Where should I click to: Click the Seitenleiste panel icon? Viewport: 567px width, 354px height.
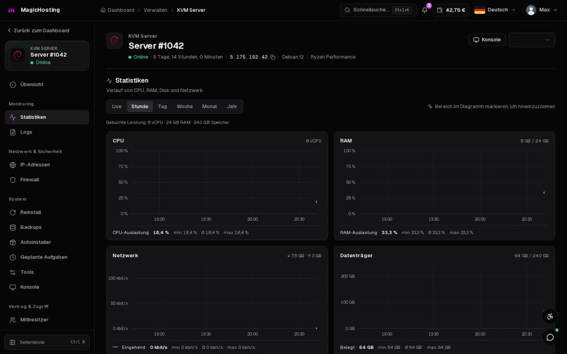13,342
